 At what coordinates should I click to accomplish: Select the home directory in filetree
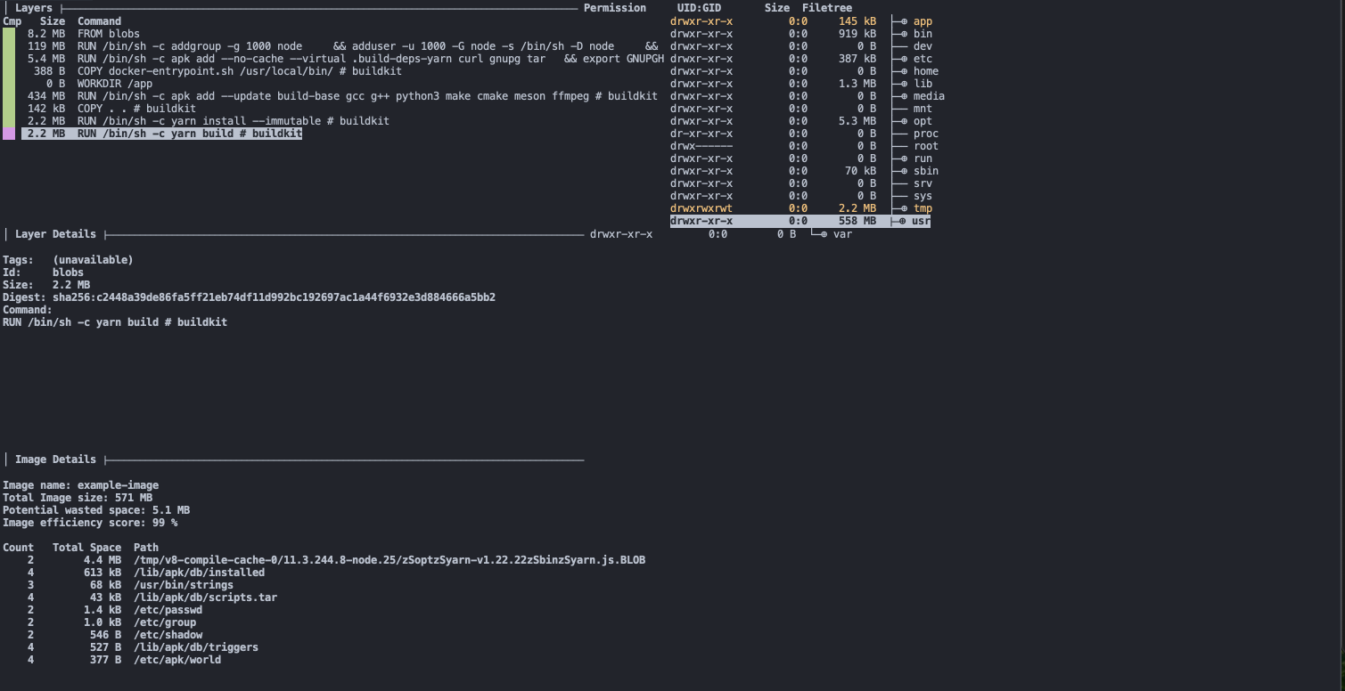[925, 71]
